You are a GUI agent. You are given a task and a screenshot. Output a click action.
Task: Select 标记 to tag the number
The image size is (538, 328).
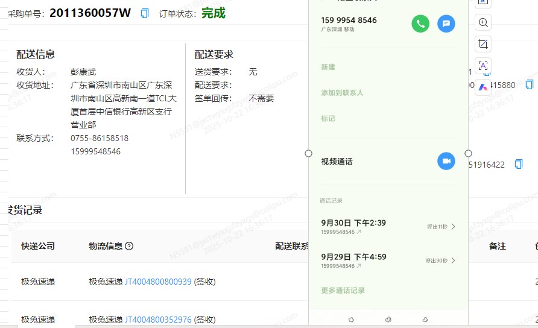click(328, 118)
